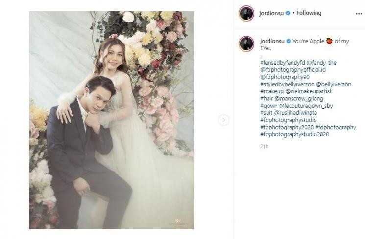The image size is (365, 239).
Task: Open the three-dot more options menu
Action: point(359,14)
